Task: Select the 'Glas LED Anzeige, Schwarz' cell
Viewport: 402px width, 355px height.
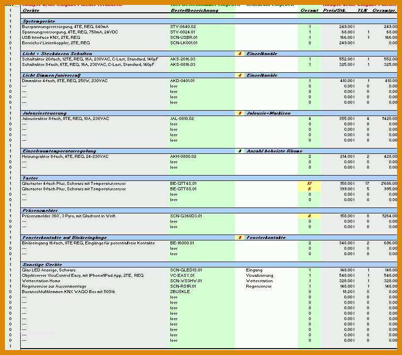Action: (49, 270)
